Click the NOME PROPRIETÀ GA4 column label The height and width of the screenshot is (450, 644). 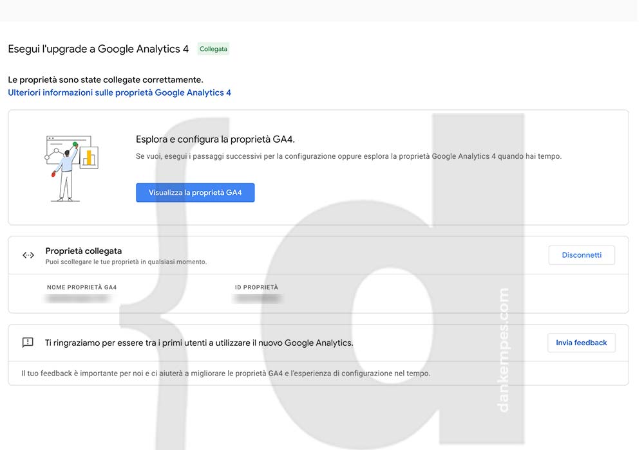tap(82, 287)
